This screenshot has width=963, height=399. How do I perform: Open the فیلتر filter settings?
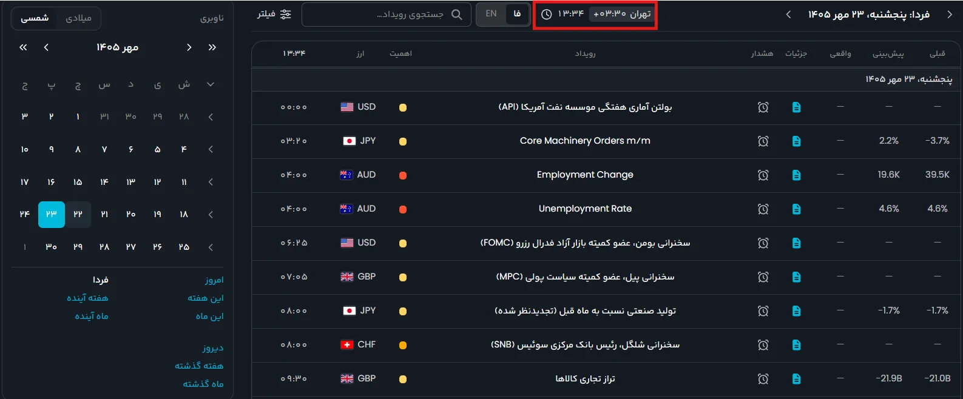tap(274, 14)
